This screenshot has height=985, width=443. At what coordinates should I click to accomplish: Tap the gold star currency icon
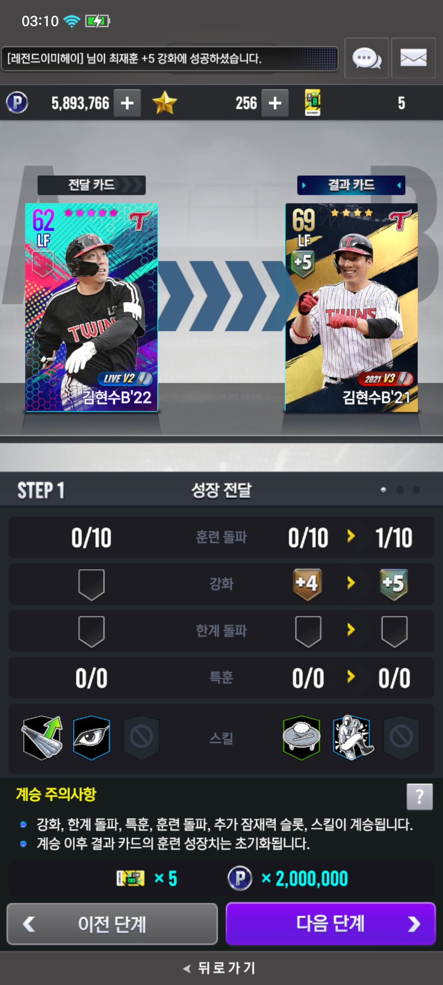tap(164, 103)
